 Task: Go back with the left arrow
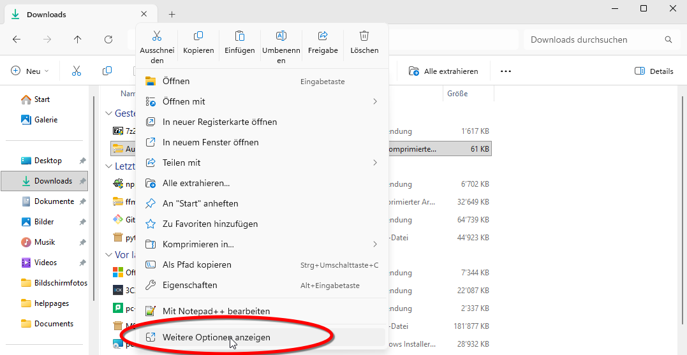click(16, 40)
